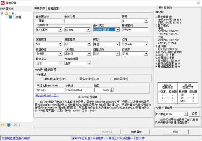Image resolution: width=202 pixels, height=141 pixels.
Task: Click the delete X icon below list
Action: (15, 125)
